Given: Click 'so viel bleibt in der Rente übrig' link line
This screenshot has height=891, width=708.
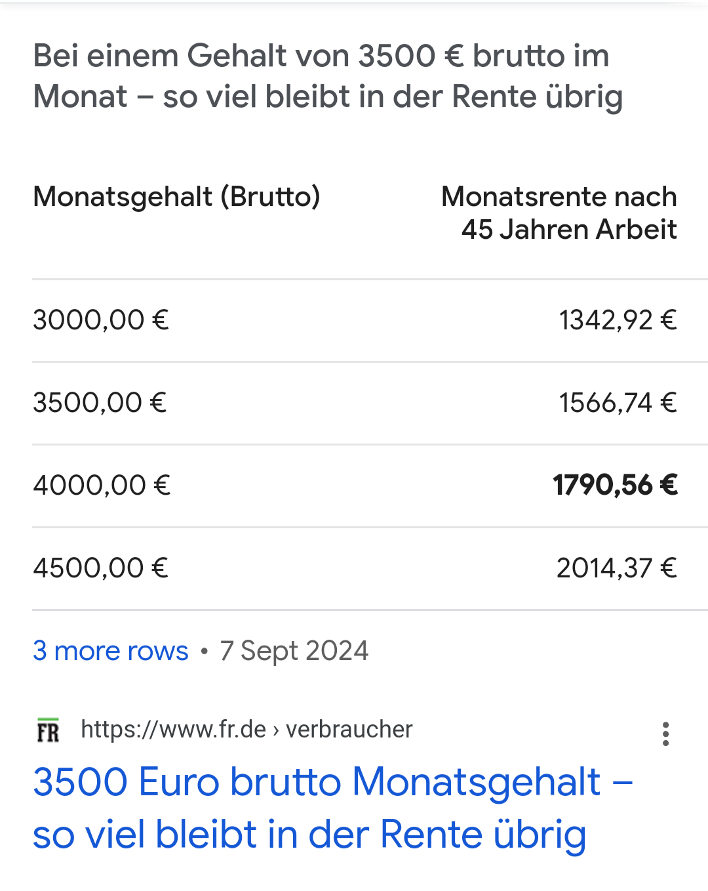Looking at the screenshot, I should 309,835.
